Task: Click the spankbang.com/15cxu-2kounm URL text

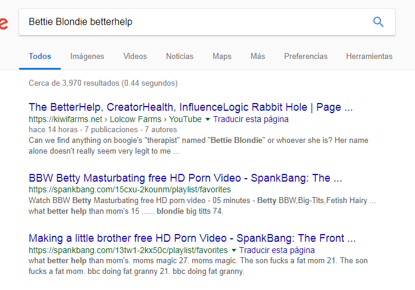Action: (130, 190)
